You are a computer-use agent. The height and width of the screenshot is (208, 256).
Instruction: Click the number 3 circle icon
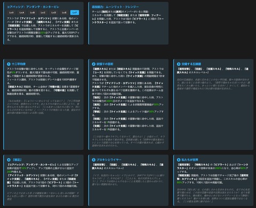tap(179, 64)
